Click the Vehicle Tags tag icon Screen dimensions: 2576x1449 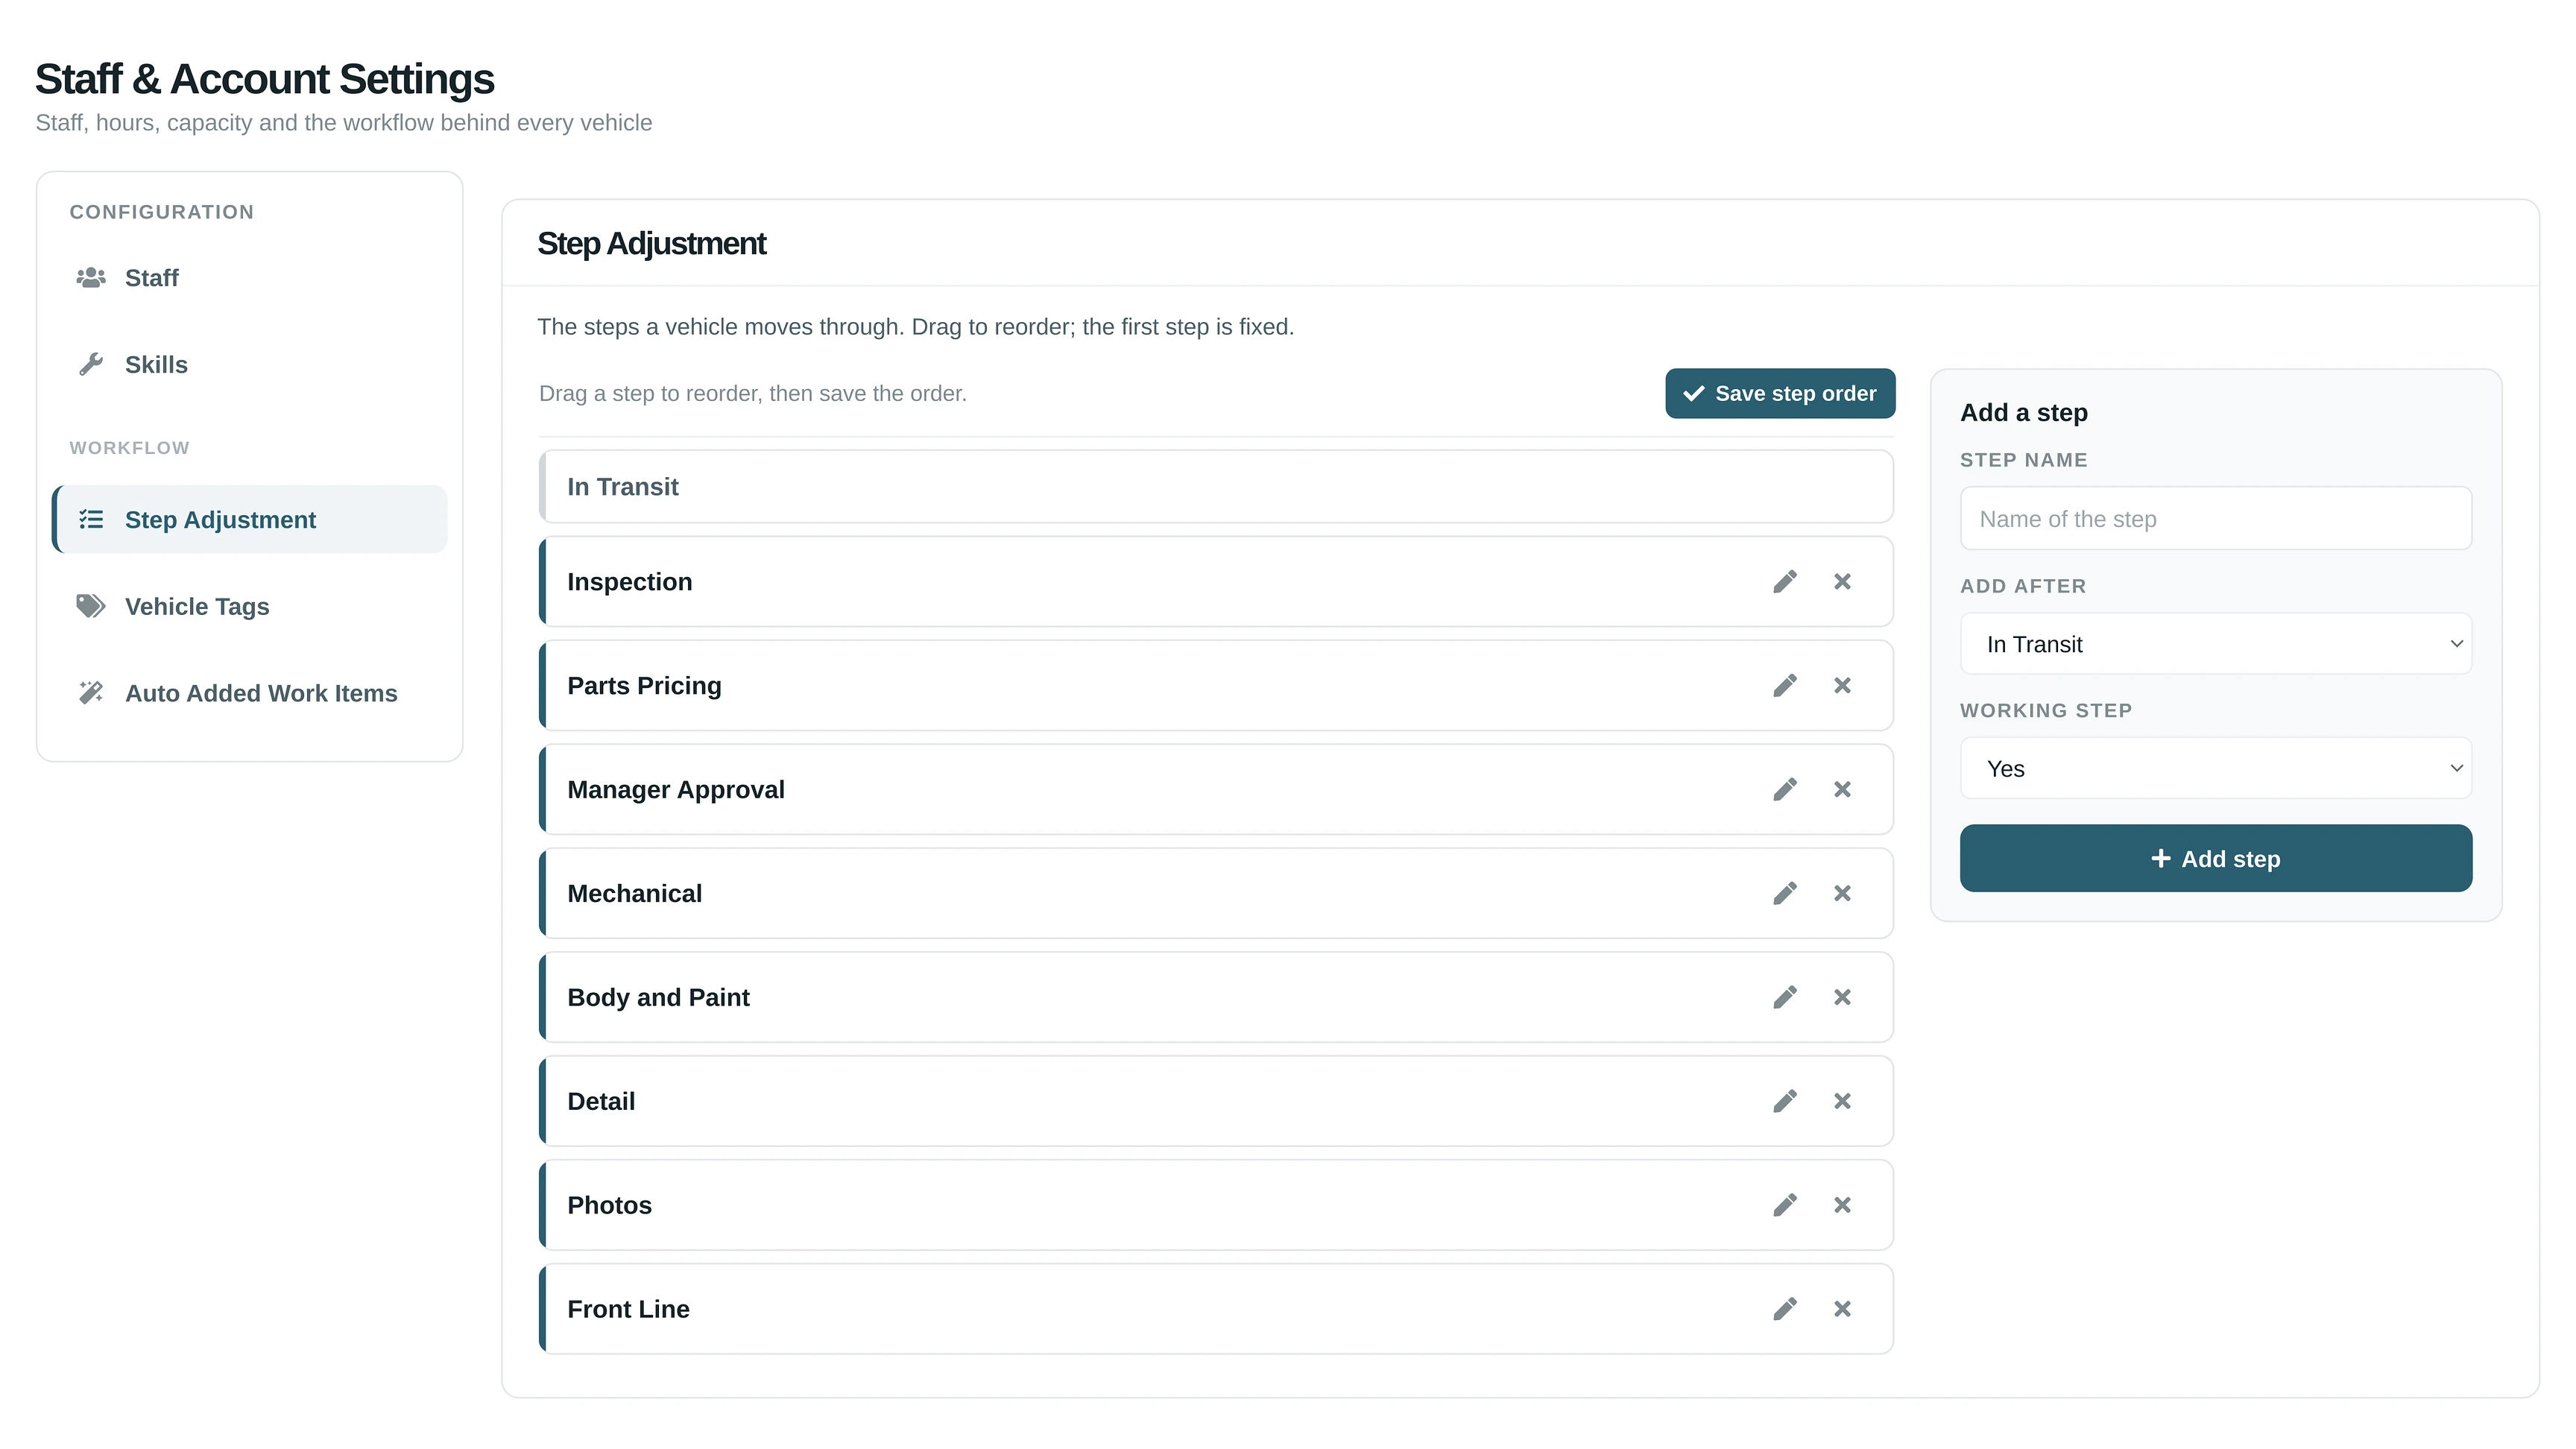[x=91, y=607]
